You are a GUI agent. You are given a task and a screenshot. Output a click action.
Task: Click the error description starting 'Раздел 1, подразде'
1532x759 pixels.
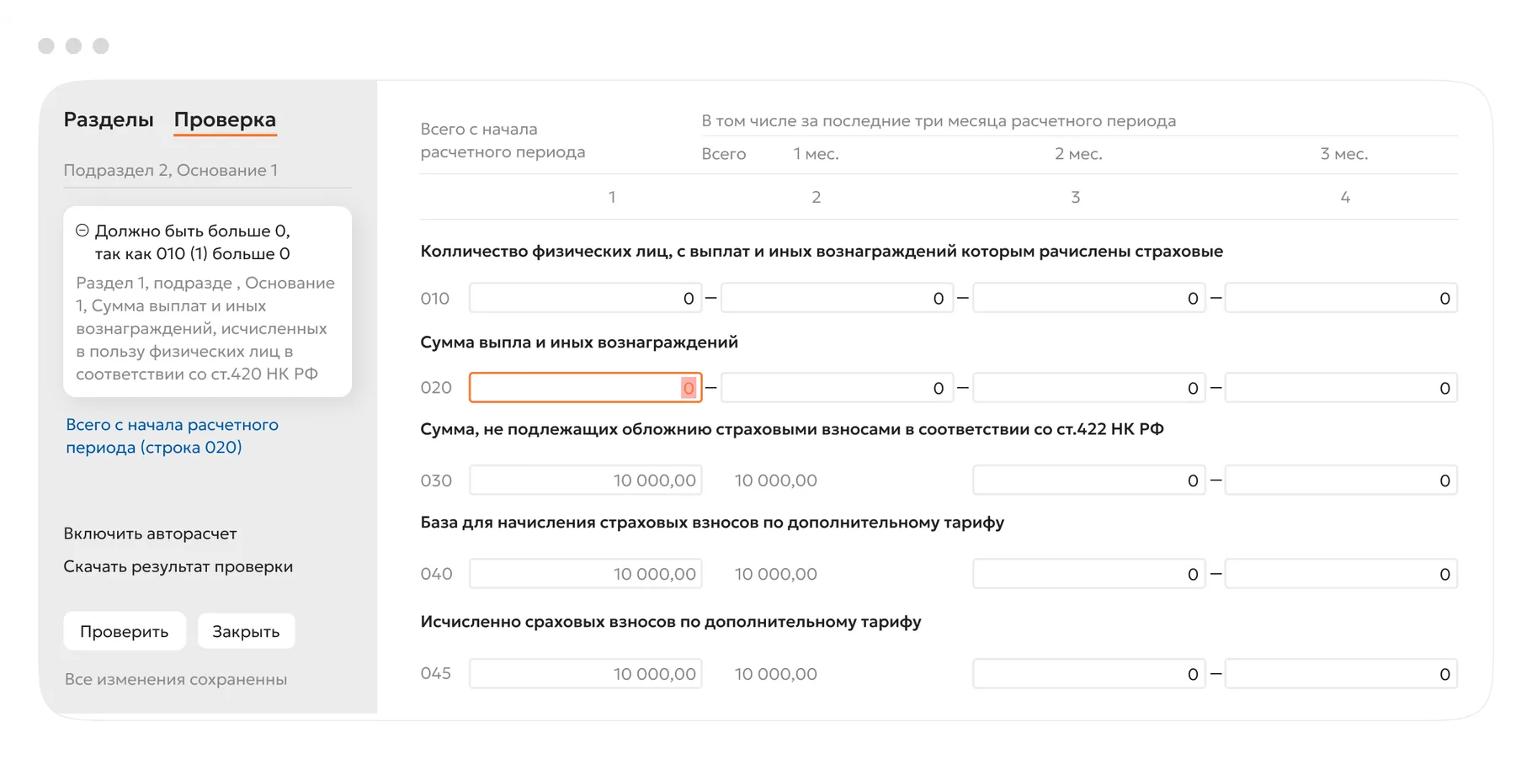pos(205,328)
